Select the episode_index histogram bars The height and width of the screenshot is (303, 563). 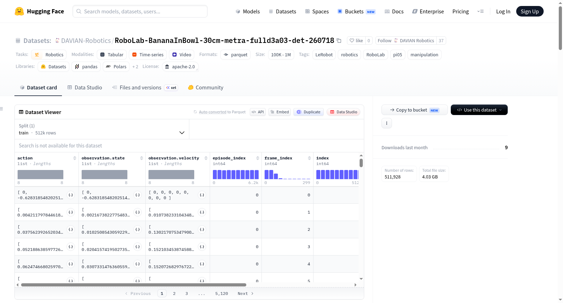236,175
